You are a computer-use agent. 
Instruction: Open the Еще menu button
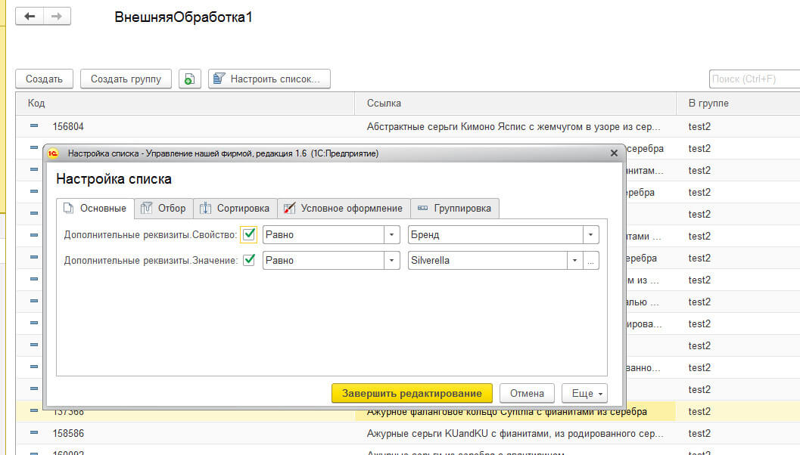point(584,394)
